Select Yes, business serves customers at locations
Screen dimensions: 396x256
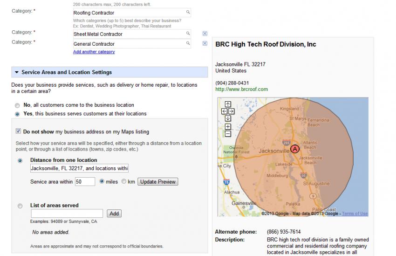click(17, 114)
